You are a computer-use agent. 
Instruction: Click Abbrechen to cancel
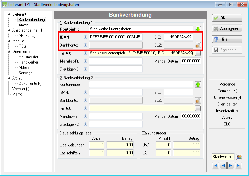pyautogui.click(x=227, y=29)
